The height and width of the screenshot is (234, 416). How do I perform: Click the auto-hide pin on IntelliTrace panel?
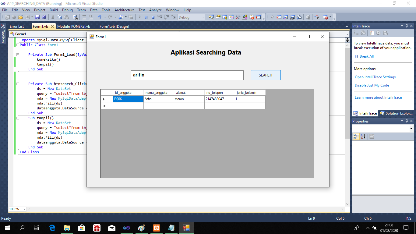tap(407, 26)
